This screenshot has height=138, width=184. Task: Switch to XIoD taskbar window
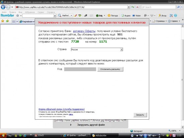pyautogui.click(x=47, y=136)
